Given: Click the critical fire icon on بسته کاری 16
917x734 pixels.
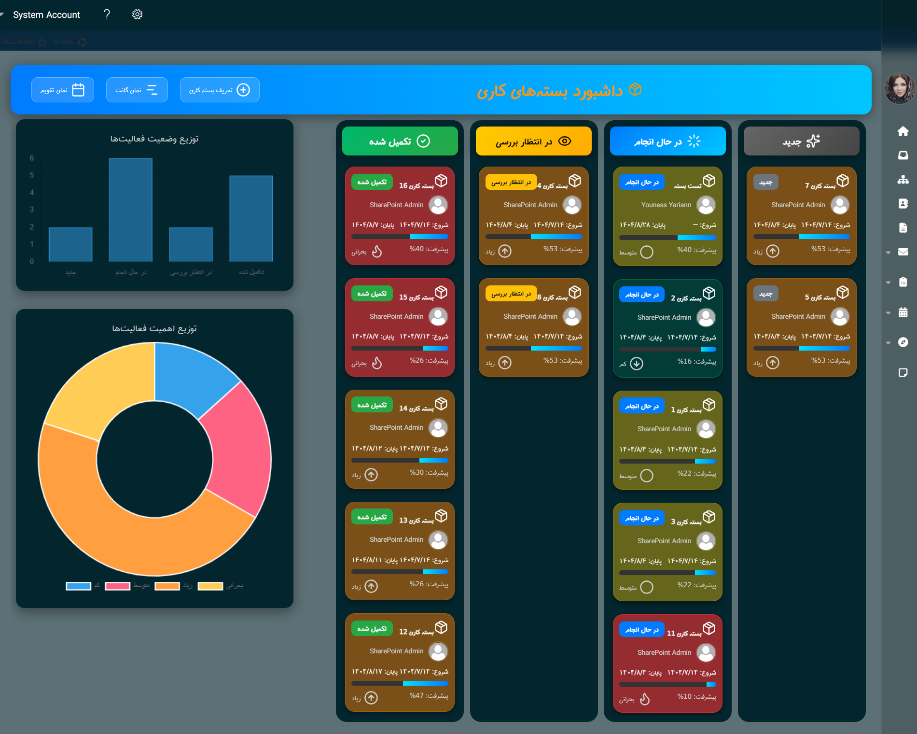Looking at the screenshot, I should [377, 251].
